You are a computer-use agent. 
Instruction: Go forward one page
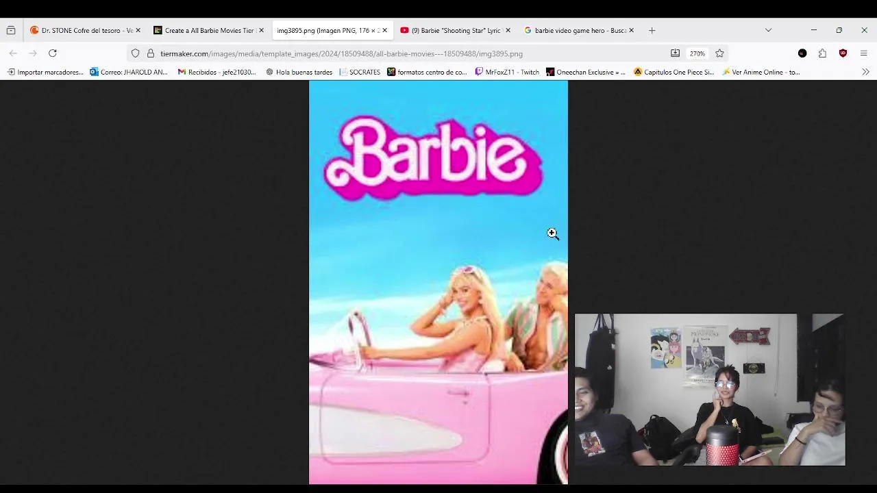coord(32,53)
